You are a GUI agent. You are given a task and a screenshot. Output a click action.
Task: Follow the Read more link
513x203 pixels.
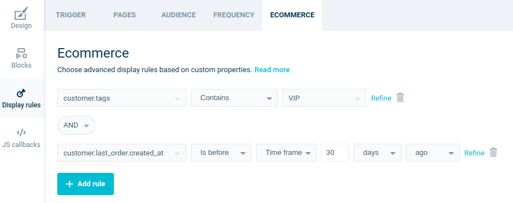pyautogui.click(x=272, y=70)
